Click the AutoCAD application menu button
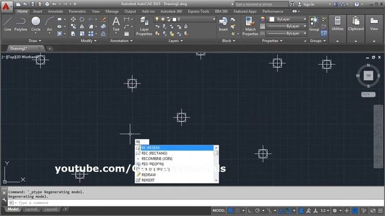This screenshot has width=385, height=216. pos(6,6)
